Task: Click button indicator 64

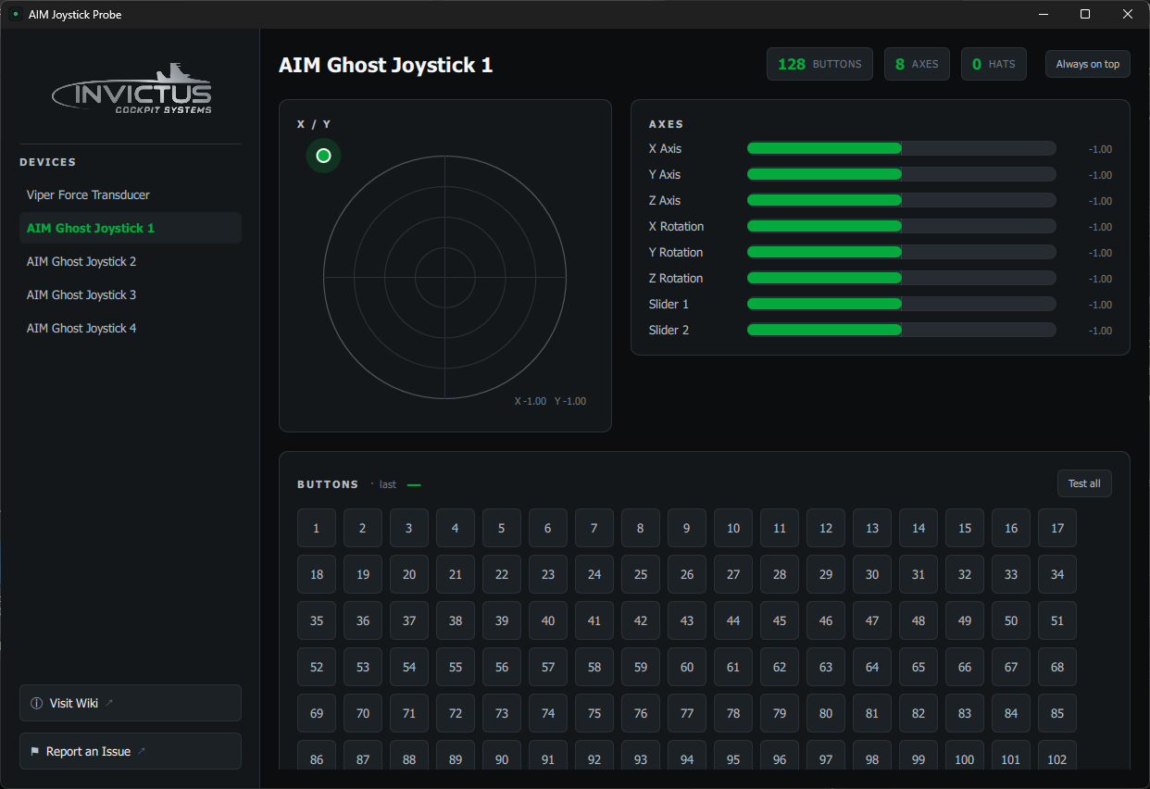Action: click(x=872, y=667)
